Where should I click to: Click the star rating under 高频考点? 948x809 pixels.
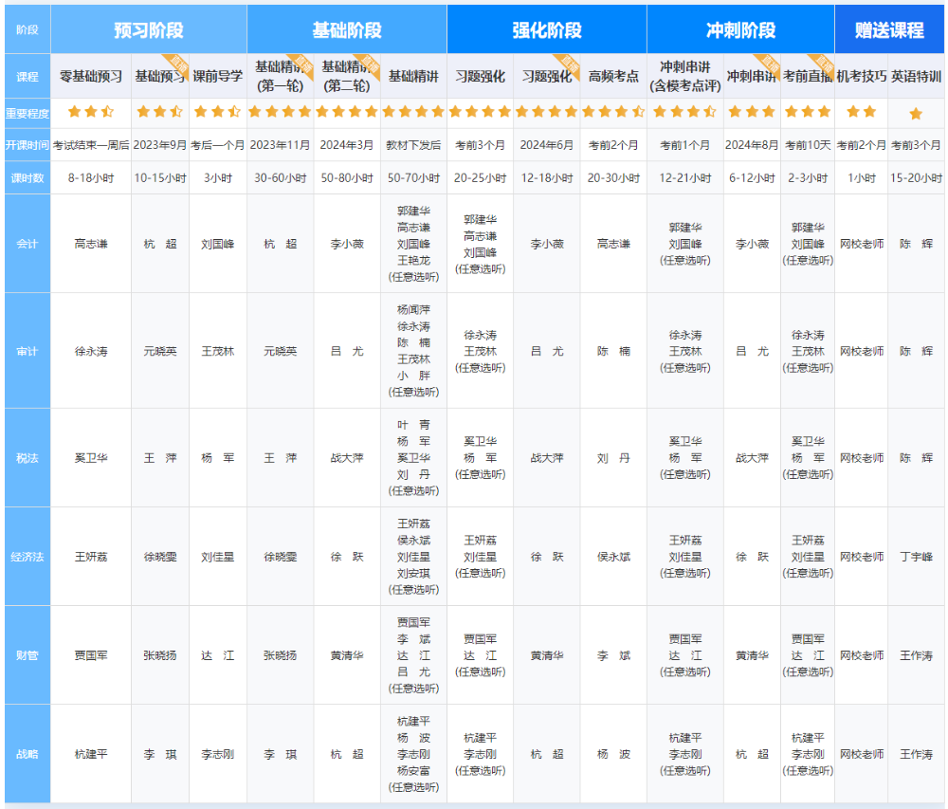612,112
